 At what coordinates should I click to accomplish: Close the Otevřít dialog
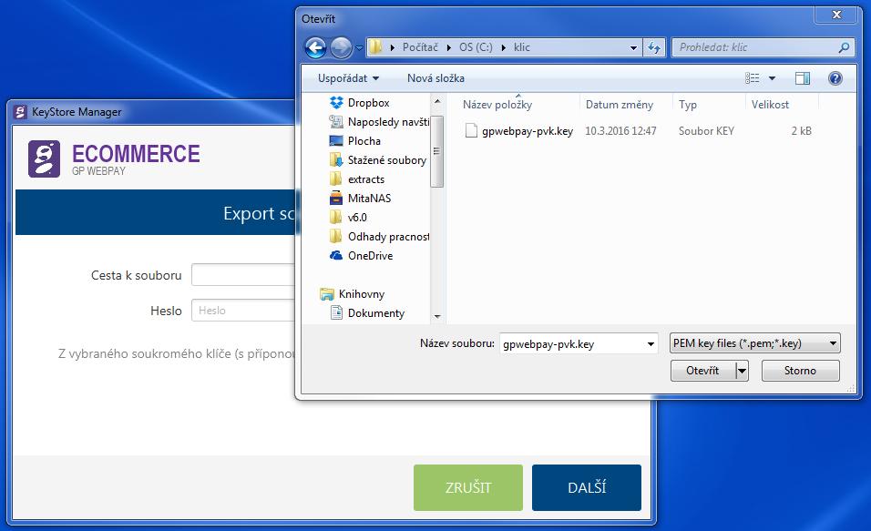(836, 15)
